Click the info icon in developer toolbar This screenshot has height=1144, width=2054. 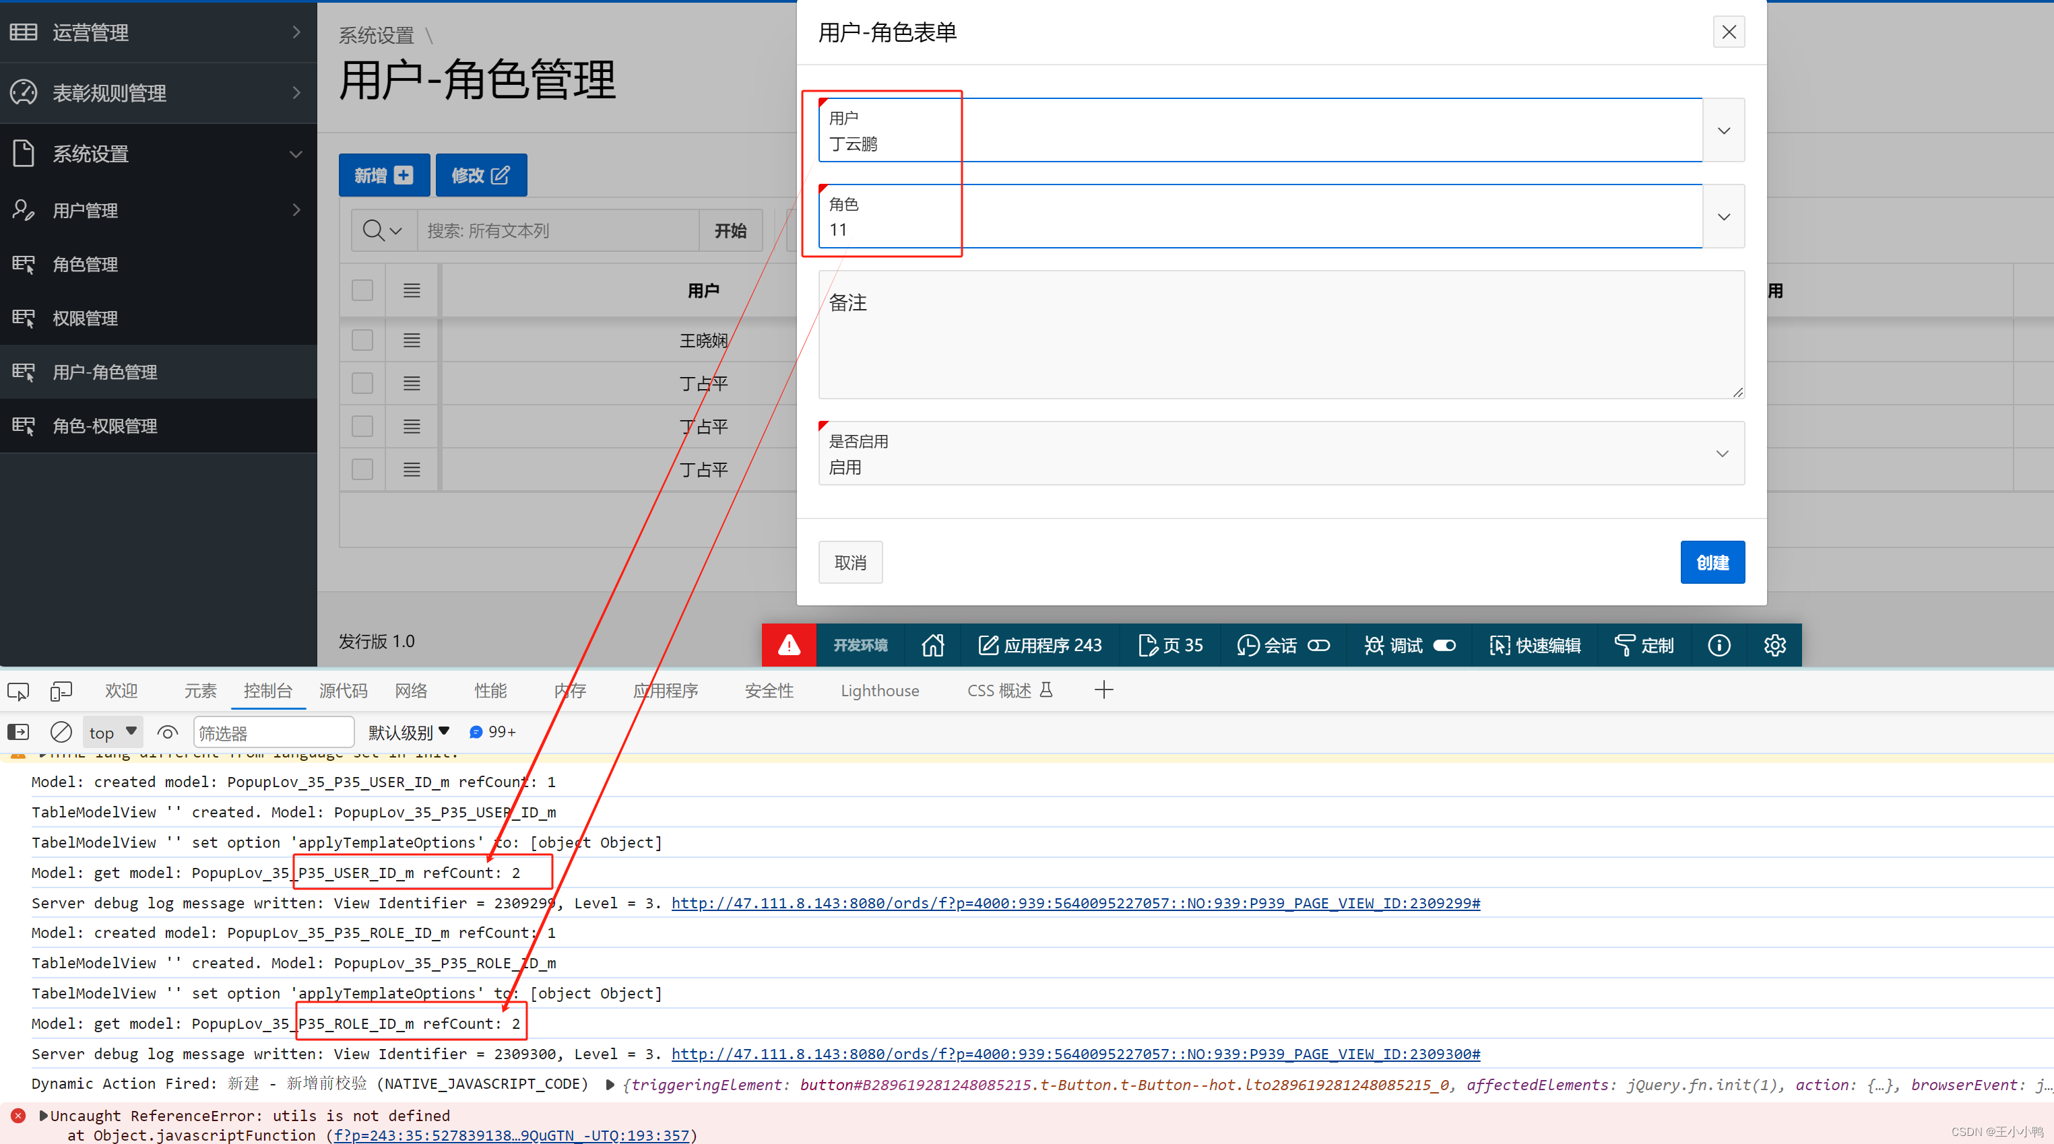click(x=1719, y=645)
